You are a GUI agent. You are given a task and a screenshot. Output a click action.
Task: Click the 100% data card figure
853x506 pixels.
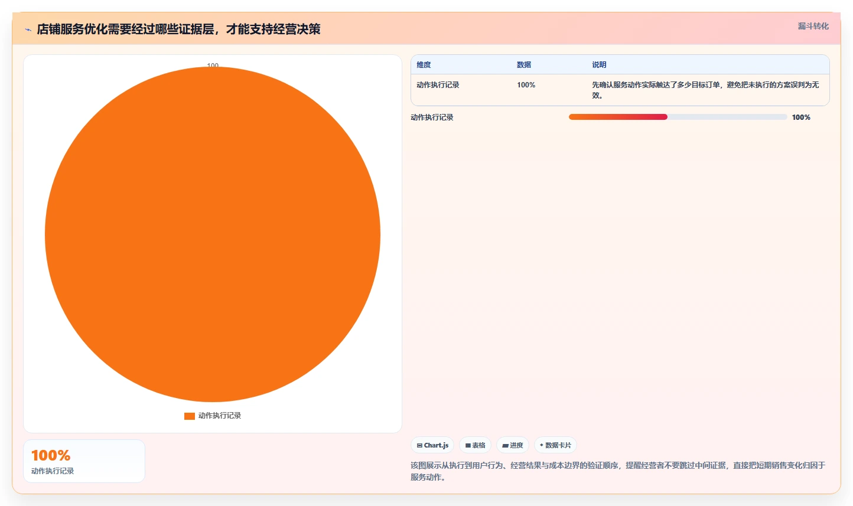coord(51,455)
